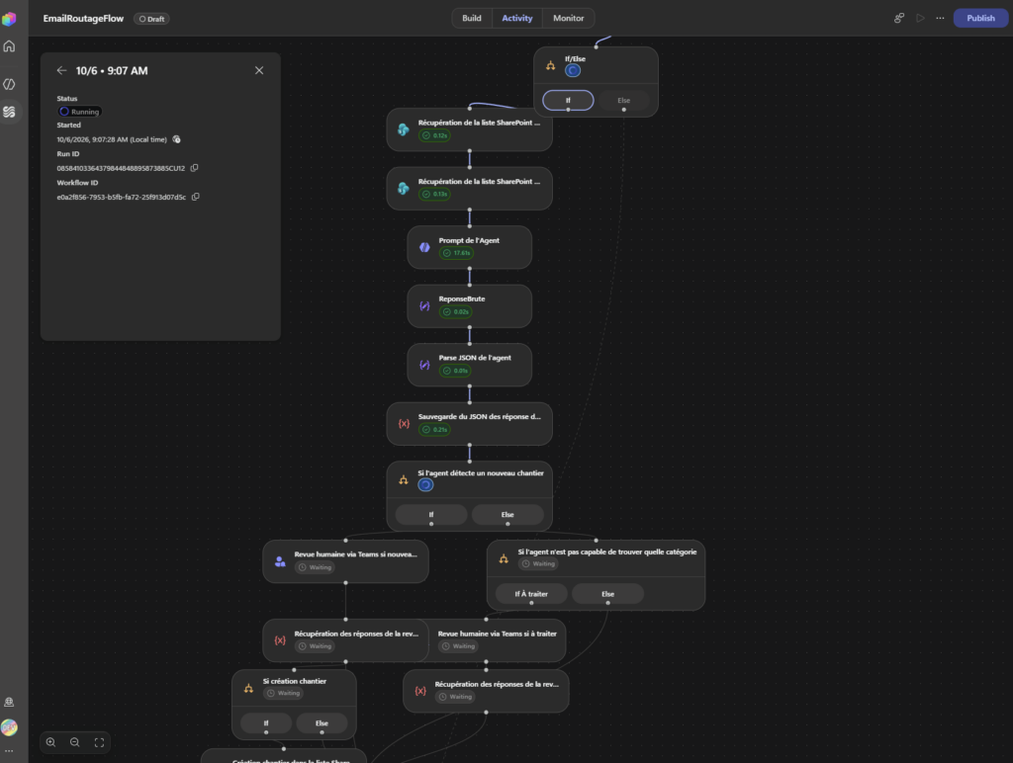
Task: Select the Else branch of If/Else node
Action: [x=623, y=100]
